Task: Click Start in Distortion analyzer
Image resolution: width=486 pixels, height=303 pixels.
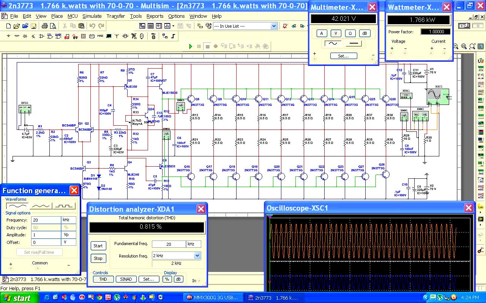Action: click(98, 245)
